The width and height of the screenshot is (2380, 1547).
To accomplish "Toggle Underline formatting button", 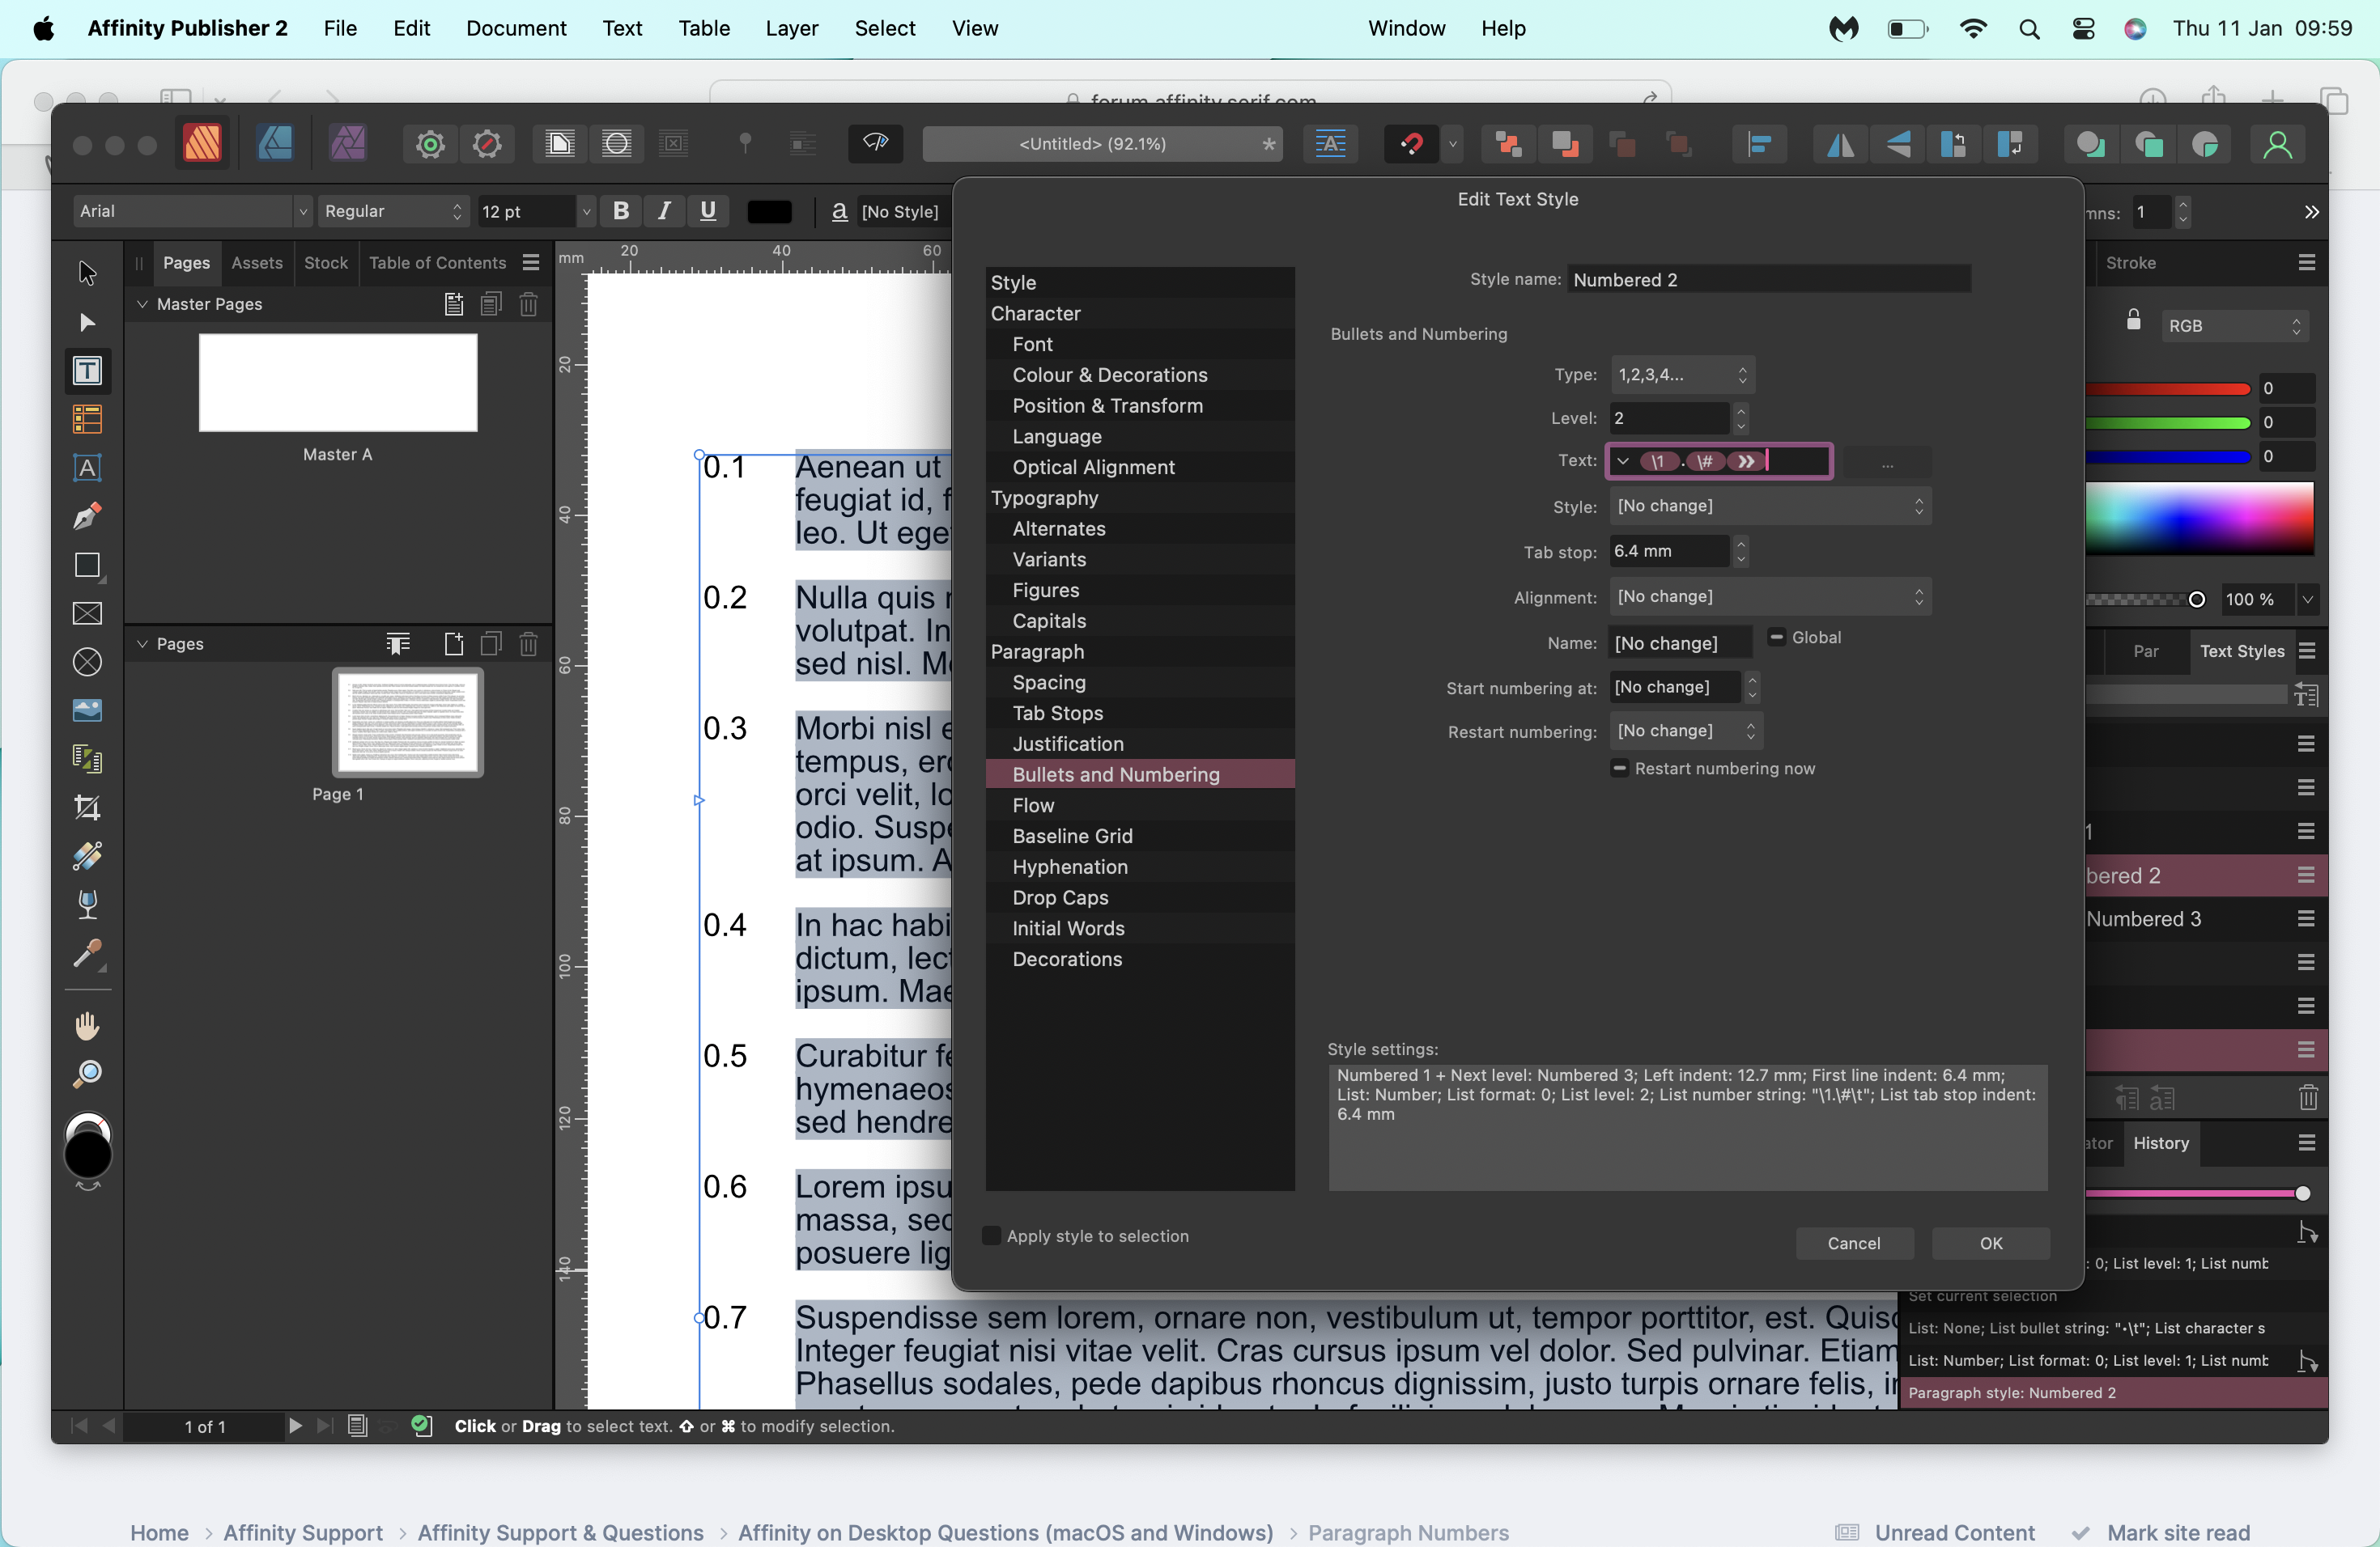I will pos(708,211).
